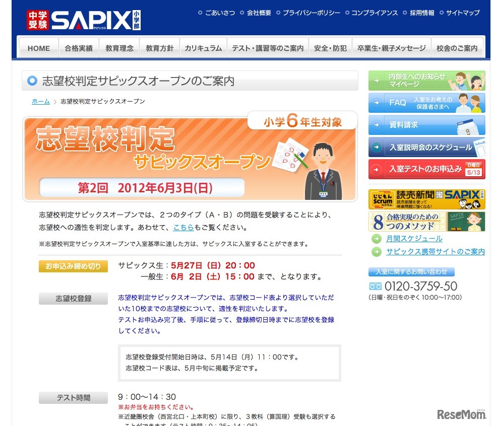Viewport: 493px width, 426px height.
Task: Open the HOME navigation tab
Action: [39, 48]
